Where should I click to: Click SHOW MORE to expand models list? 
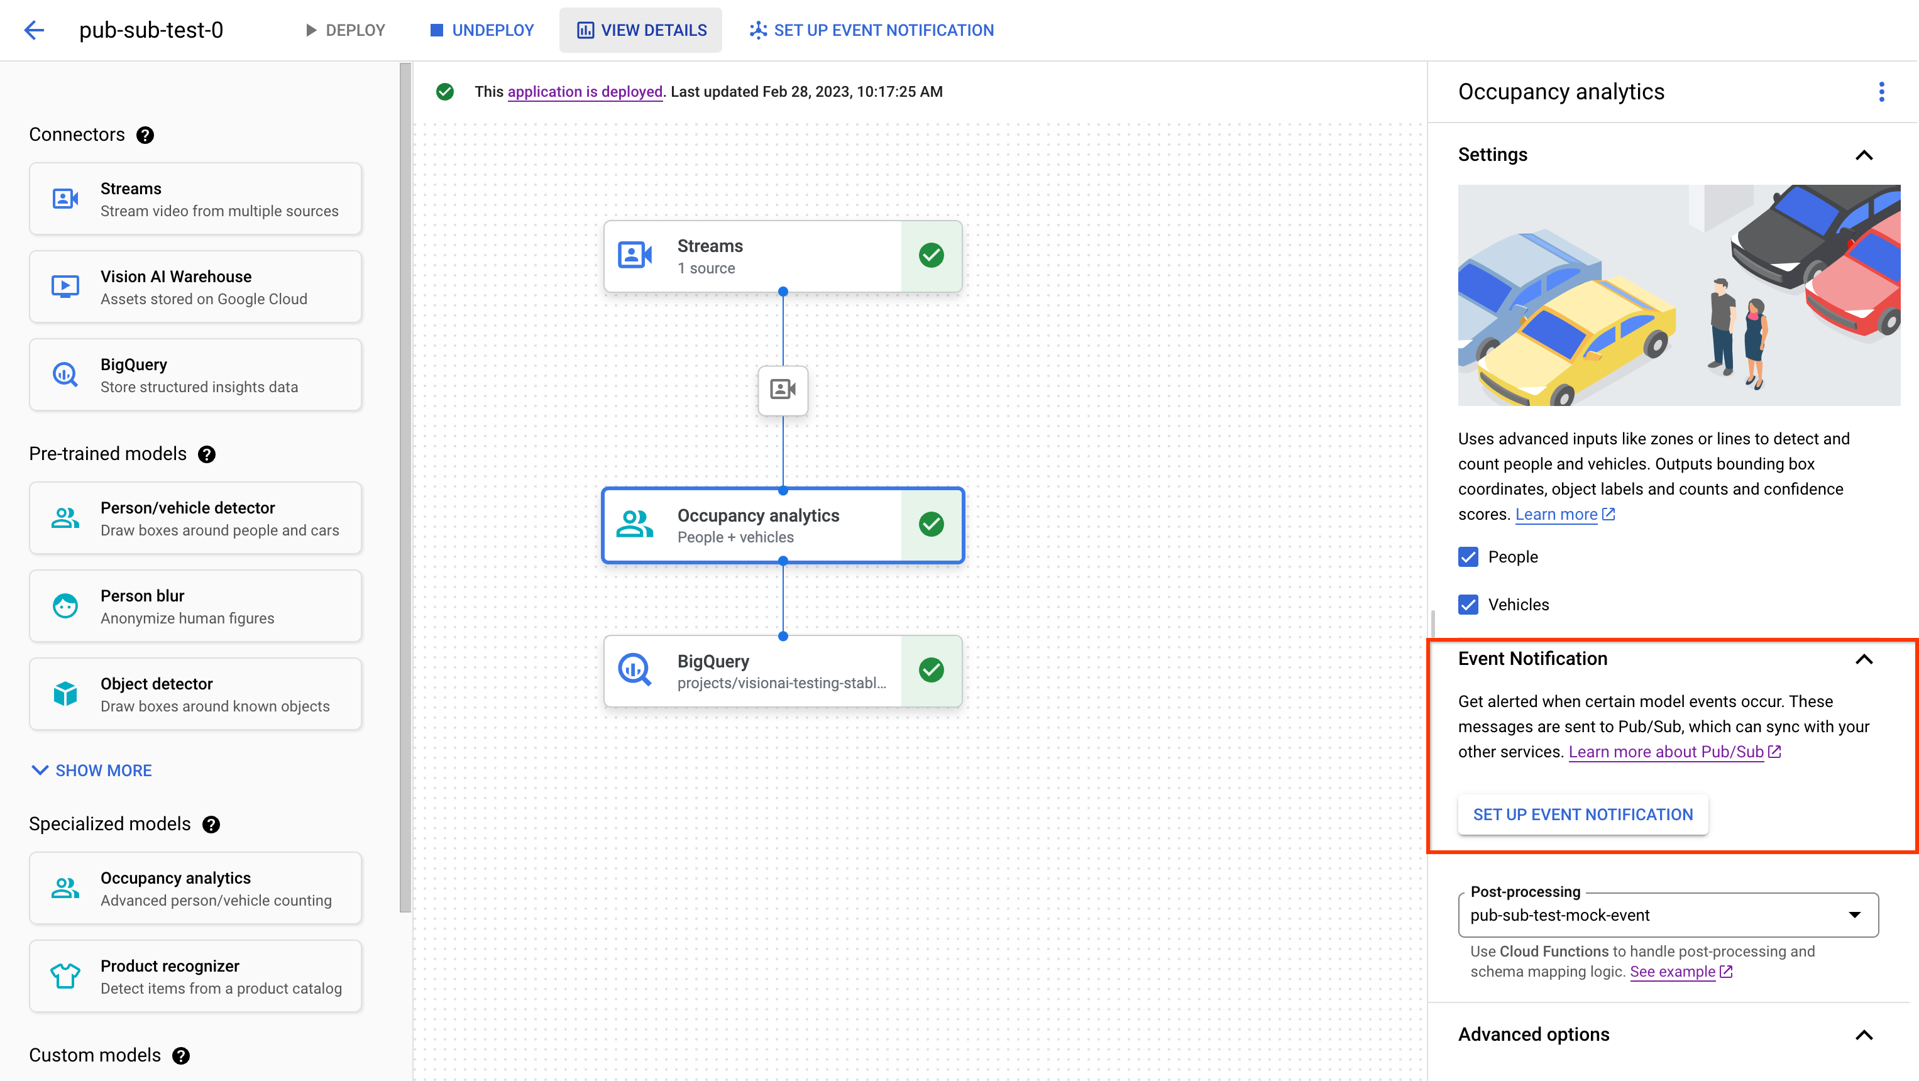coord(91,770)
